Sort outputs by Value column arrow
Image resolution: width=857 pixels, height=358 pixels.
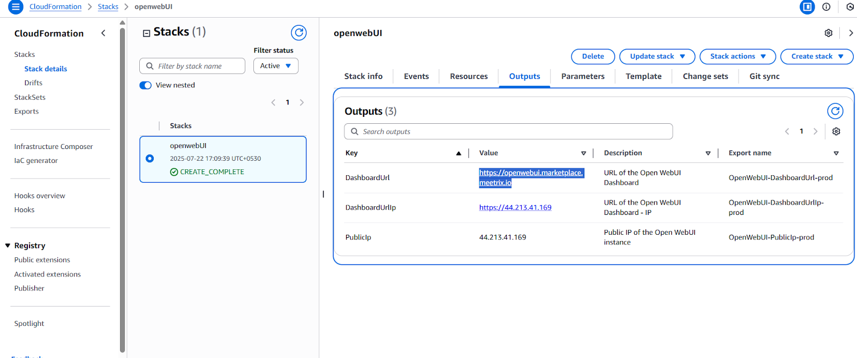point(584,153)
